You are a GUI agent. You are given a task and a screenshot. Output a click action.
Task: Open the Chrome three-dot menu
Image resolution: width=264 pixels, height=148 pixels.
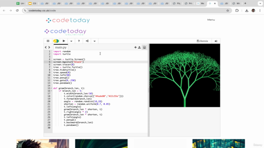tap(260, 11)
